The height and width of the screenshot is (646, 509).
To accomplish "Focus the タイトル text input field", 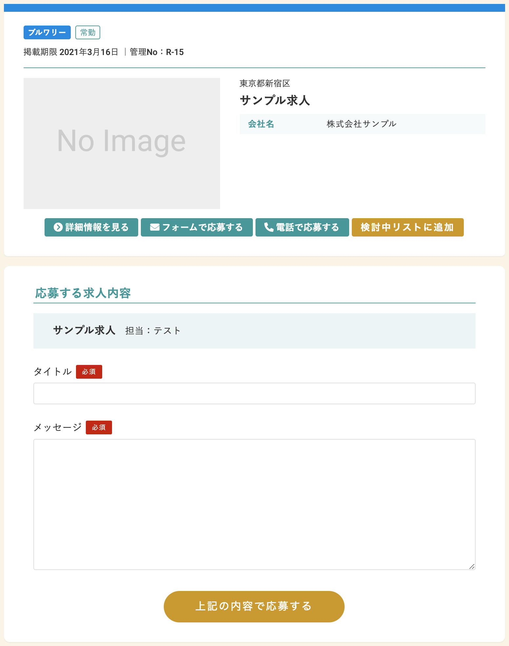I will click(x=254, y=393).
